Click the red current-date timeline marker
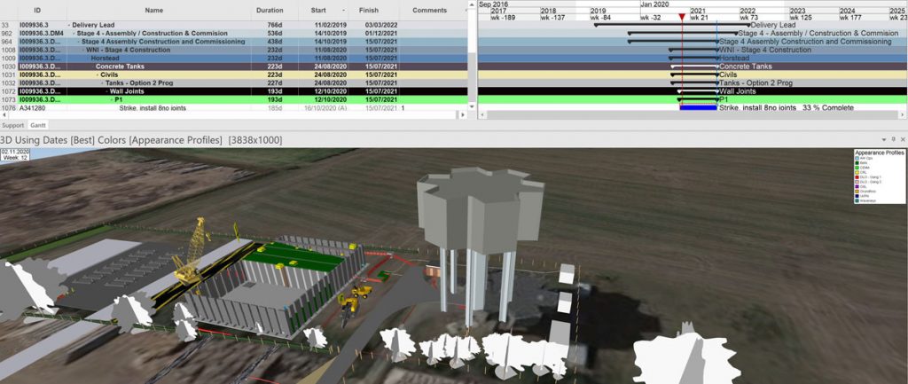908x384 pixels. (x=681, y=17)
